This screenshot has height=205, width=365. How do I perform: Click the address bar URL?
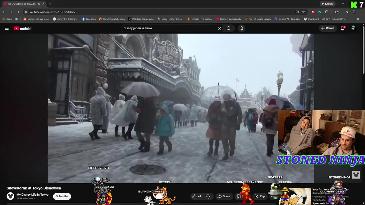pos(52,12)
